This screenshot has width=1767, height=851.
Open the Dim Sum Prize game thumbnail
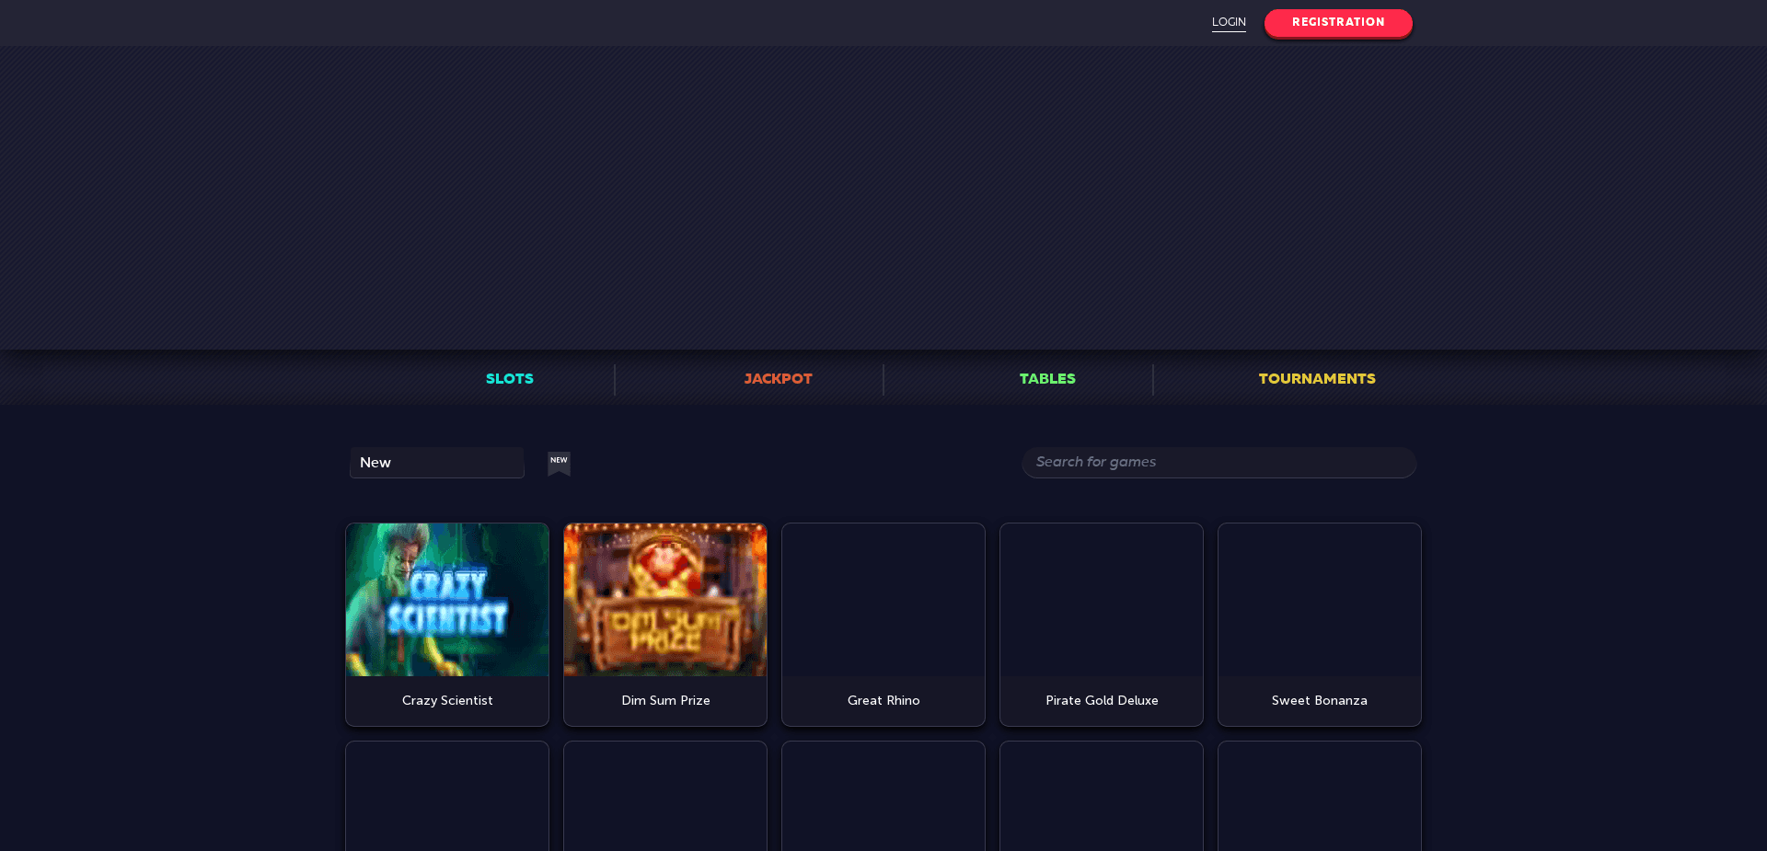(664, 599)
